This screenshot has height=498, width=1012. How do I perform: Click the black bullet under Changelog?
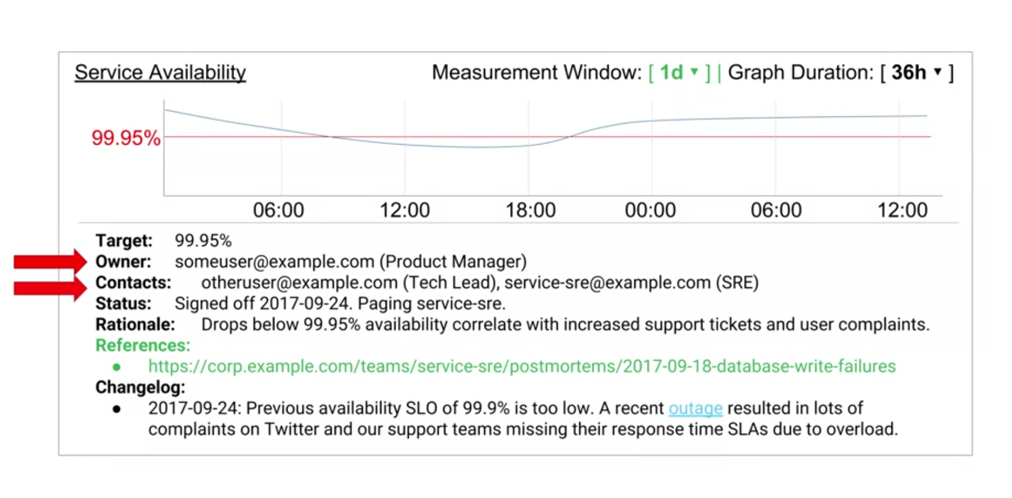point(116,409)
